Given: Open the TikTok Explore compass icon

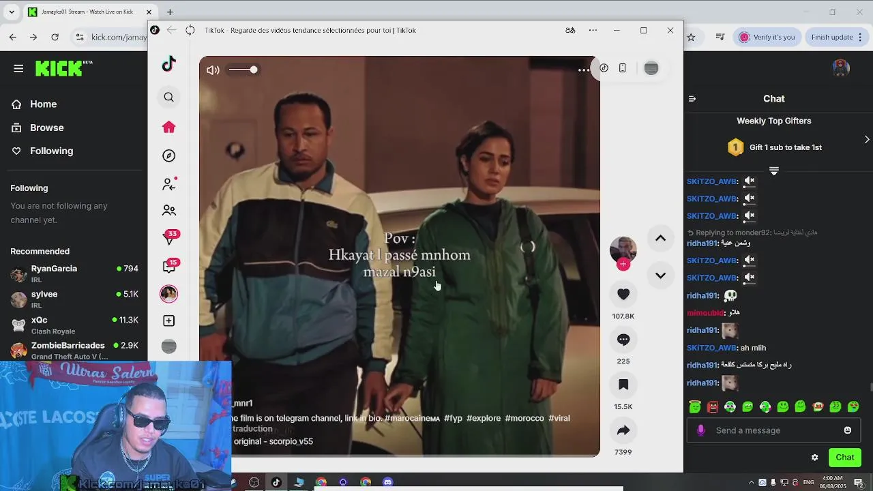Looking at the screenshot, I should (169, 156).
